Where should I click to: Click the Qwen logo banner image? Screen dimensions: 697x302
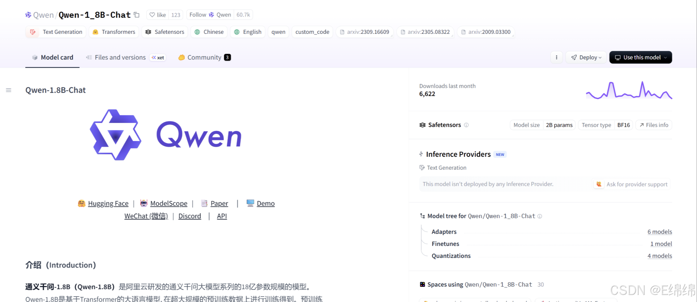166,135
